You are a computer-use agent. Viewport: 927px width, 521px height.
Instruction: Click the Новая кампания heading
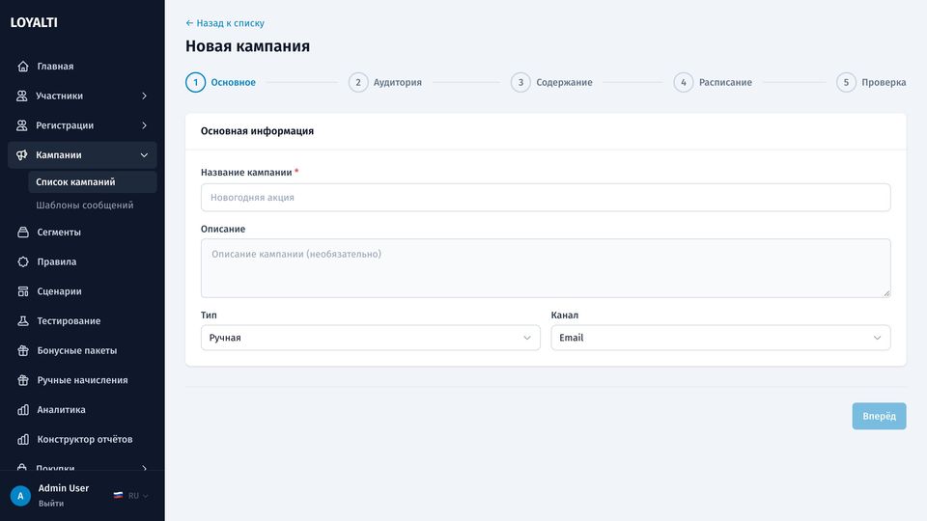[248, 46]
